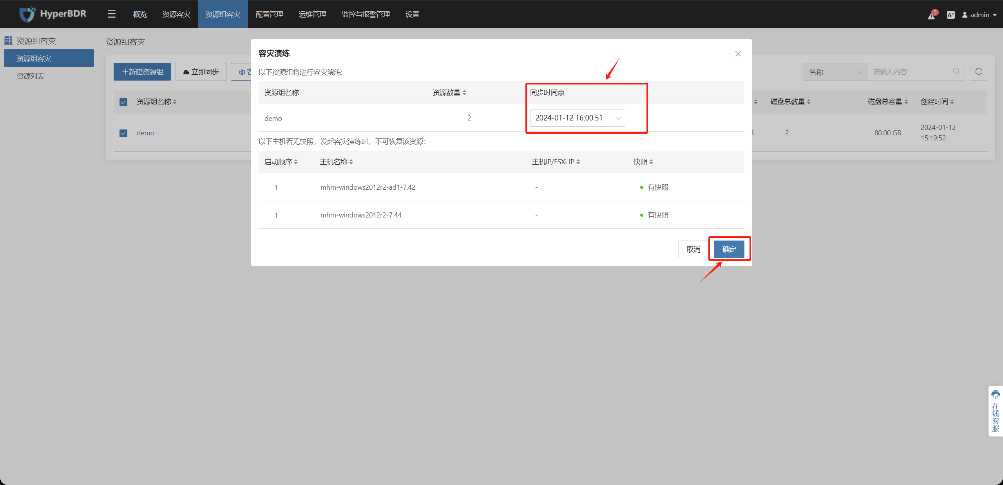Viewport: 1003px width, 485px height.
Task: Click the 确定 confirm button
Action: [x=729, y=249]
